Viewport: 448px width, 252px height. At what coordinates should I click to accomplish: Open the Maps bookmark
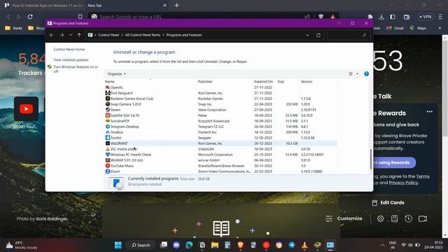pyautogui.click(x=418, y=28)
